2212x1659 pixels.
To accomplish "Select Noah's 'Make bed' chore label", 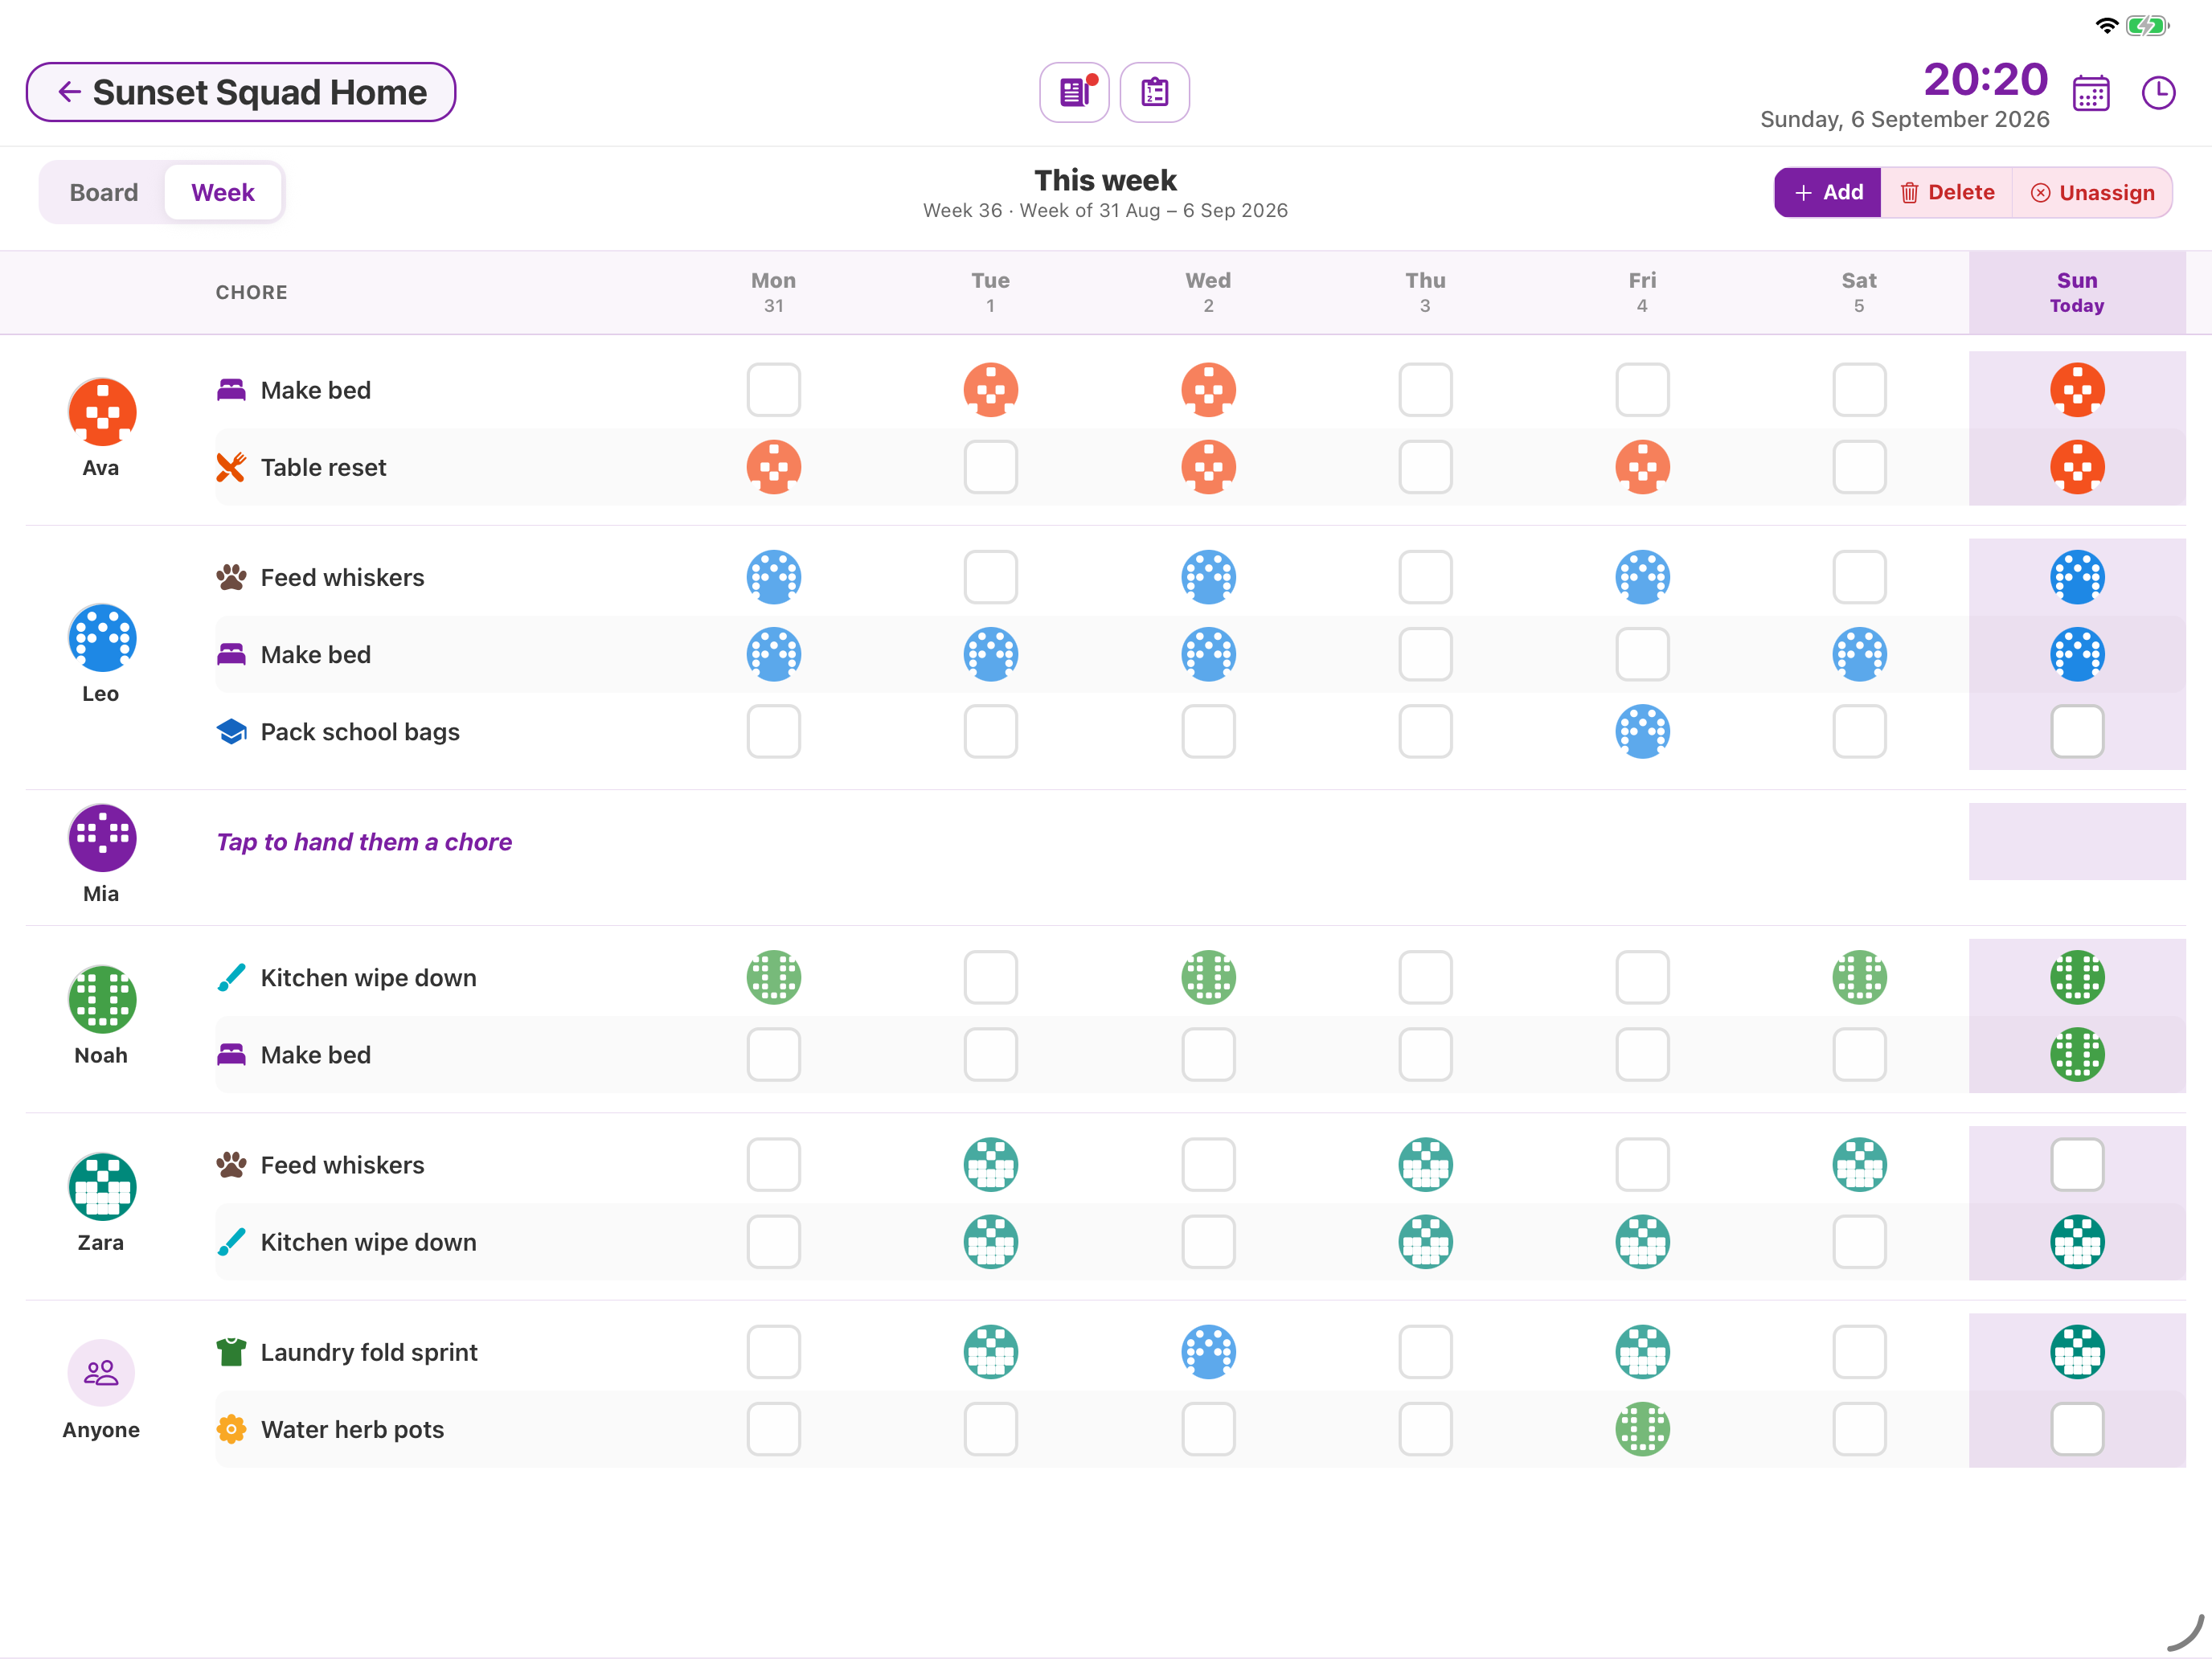I will [316, 1055].
